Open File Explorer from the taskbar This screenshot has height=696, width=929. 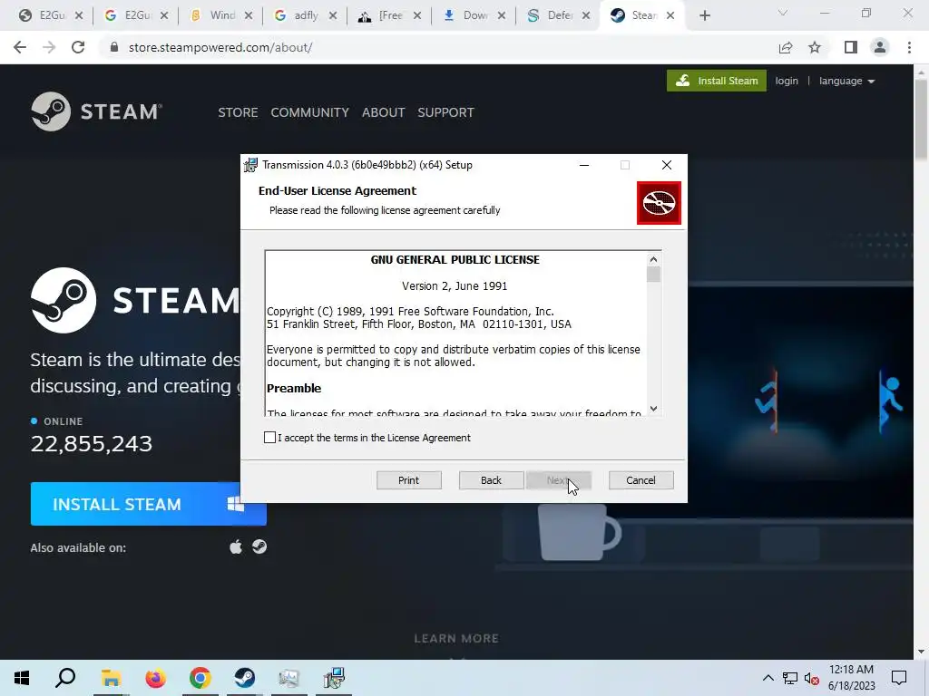pos(111,678)
